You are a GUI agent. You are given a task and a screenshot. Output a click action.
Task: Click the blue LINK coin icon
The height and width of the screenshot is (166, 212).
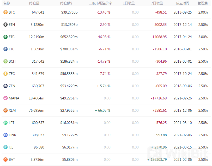pos(5,135)
